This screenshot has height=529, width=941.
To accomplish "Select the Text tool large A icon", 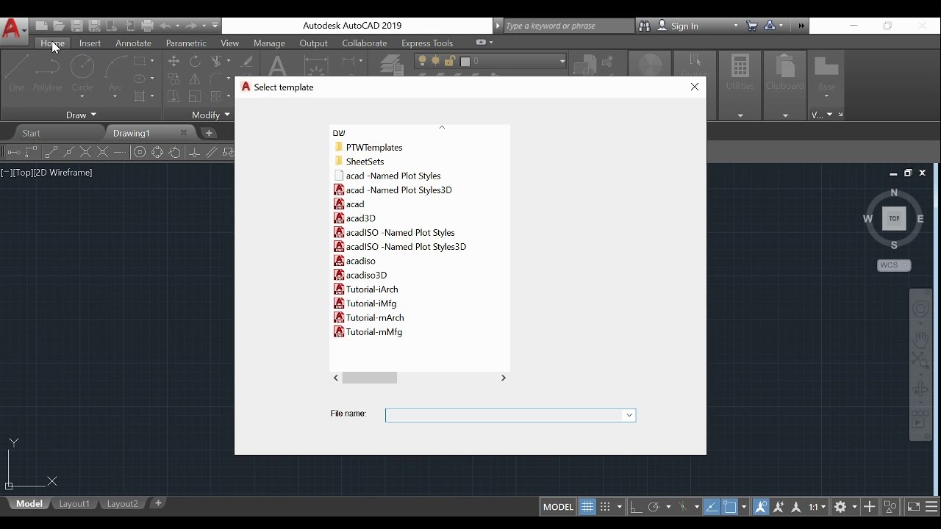I will [x=277, y=67].
